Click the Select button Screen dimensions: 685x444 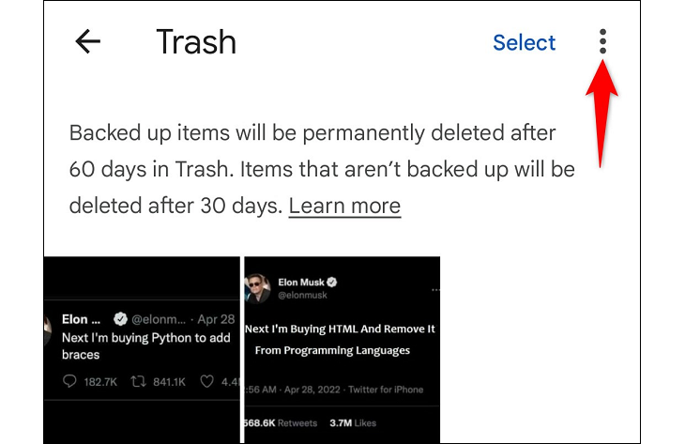coord(524,42)
